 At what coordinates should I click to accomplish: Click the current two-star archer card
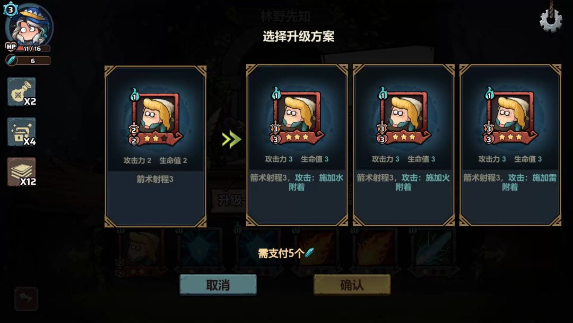[x=155, y=146]
